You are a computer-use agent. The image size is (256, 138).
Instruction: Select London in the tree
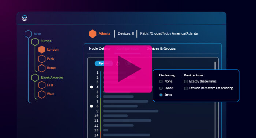53,50
